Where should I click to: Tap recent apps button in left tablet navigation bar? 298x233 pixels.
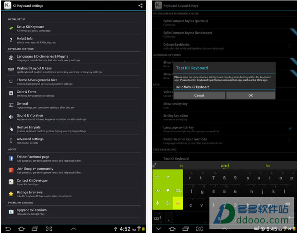click(35, 228)
